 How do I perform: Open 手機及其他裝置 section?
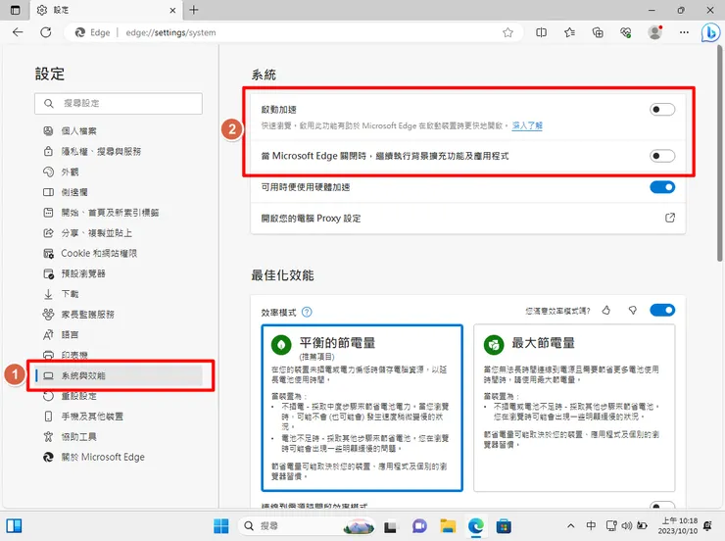(92, 417)
